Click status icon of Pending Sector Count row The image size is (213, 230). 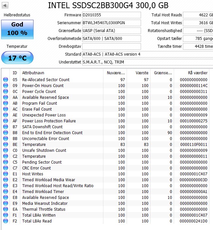click(x=6, y=162)
